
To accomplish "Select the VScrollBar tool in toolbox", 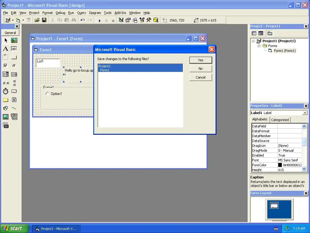I will (x=14, y=83).
